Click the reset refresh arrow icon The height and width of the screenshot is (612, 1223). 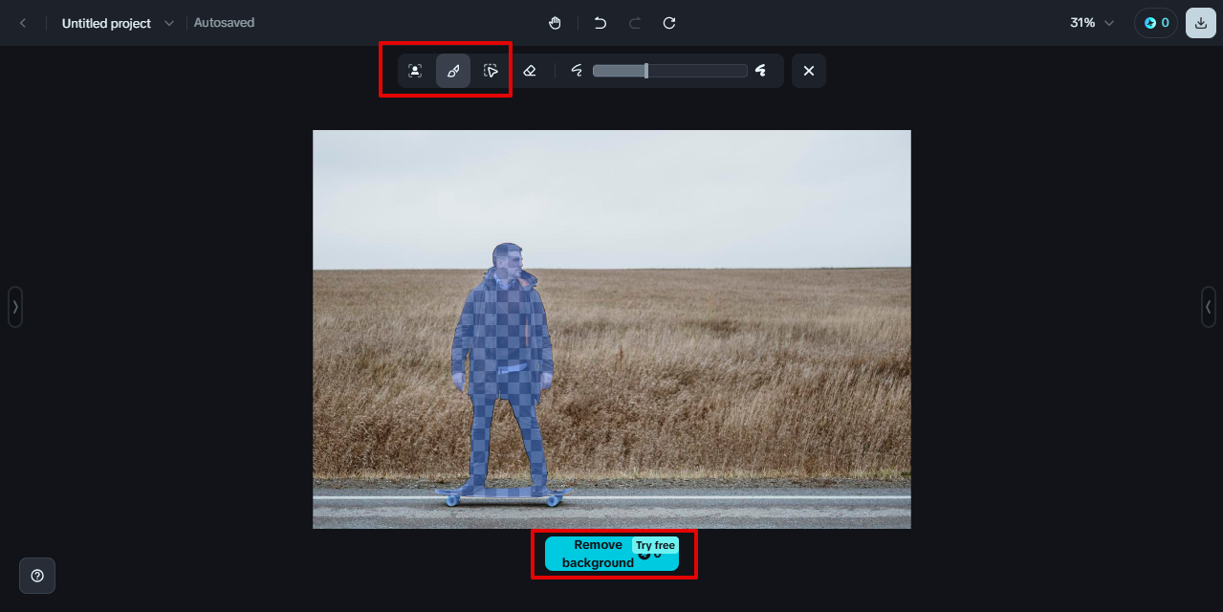pyautogui.click(x=669, y=23)
